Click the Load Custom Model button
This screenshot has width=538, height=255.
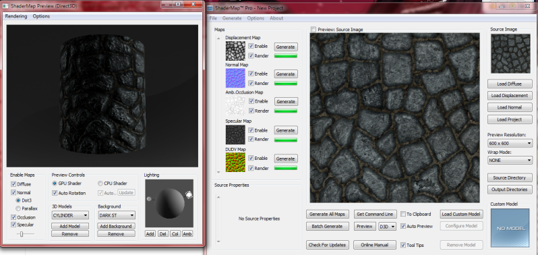tap(462, 214)
